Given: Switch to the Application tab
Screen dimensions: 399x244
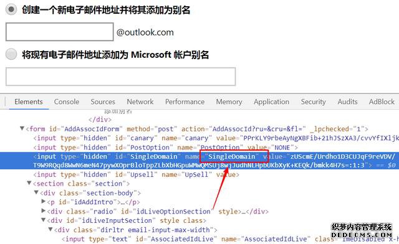Looking at the screenshot, I should pos(272,101).
